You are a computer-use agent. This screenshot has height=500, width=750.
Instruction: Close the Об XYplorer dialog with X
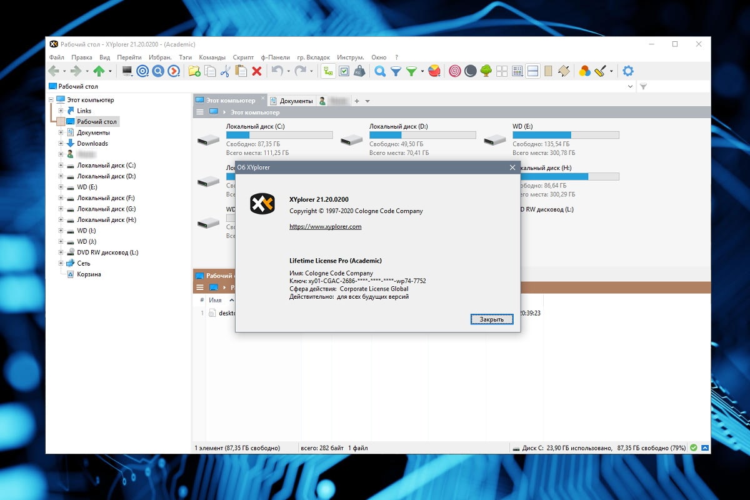tap(512, 167)
